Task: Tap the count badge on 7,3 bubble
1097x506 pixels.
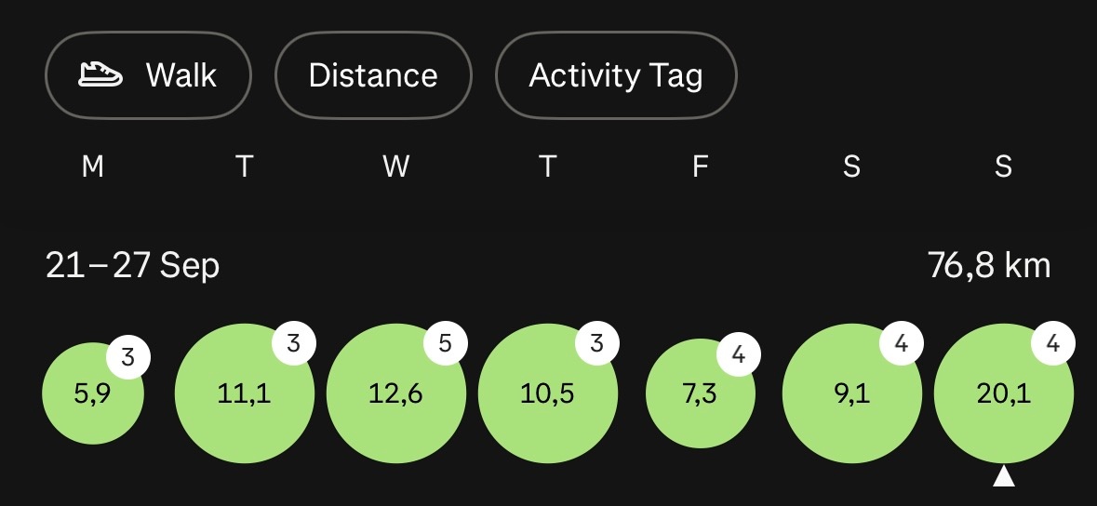Action: (739, 355)
